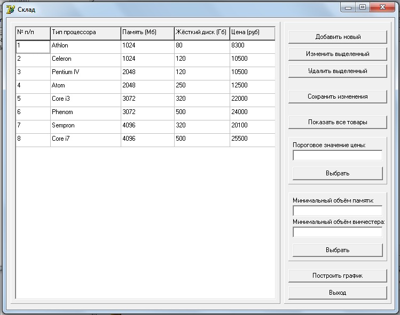Select the Phenom cell
The image size is (400, 315).
[x=85, y=114]
